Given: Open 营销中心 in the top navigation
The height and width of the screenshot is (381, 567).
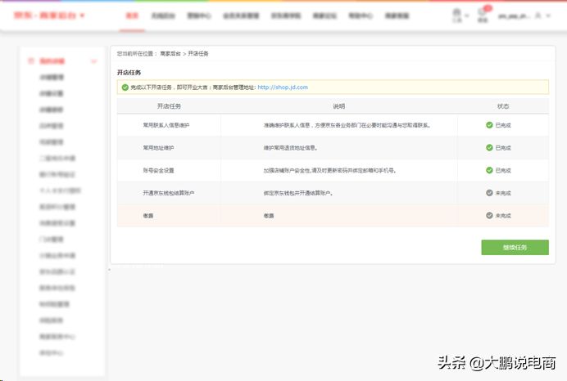Looking at the screenshot, I should point(199,16).
